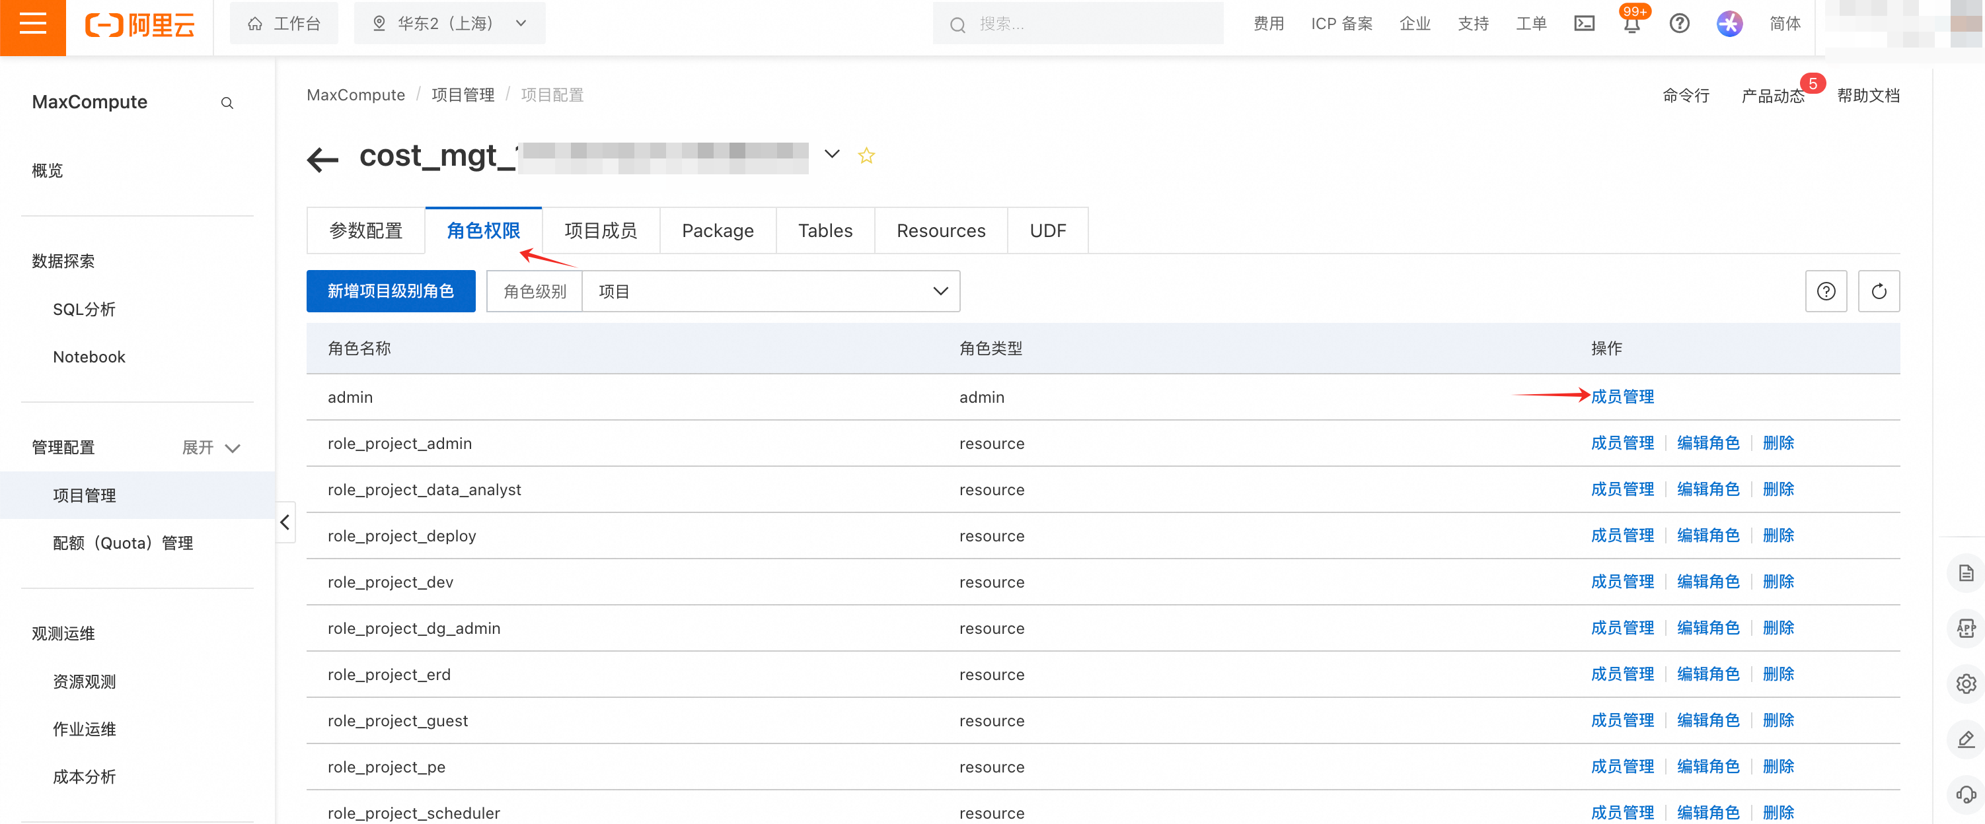
Task: Go back with the left arrow
Action: pos(322,159)
